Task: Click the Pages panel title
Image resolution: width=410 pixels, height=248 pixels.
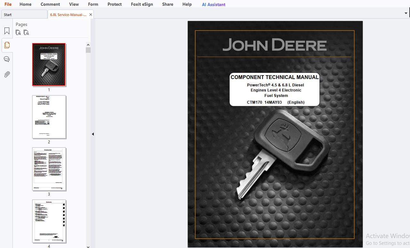Action: click(21, 24)
